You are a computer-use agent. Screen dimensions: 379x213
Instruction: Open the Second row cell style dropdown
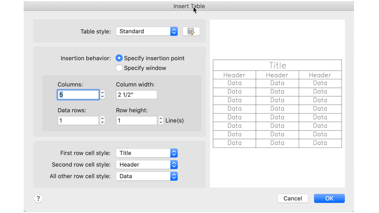[x=147, y=164]
